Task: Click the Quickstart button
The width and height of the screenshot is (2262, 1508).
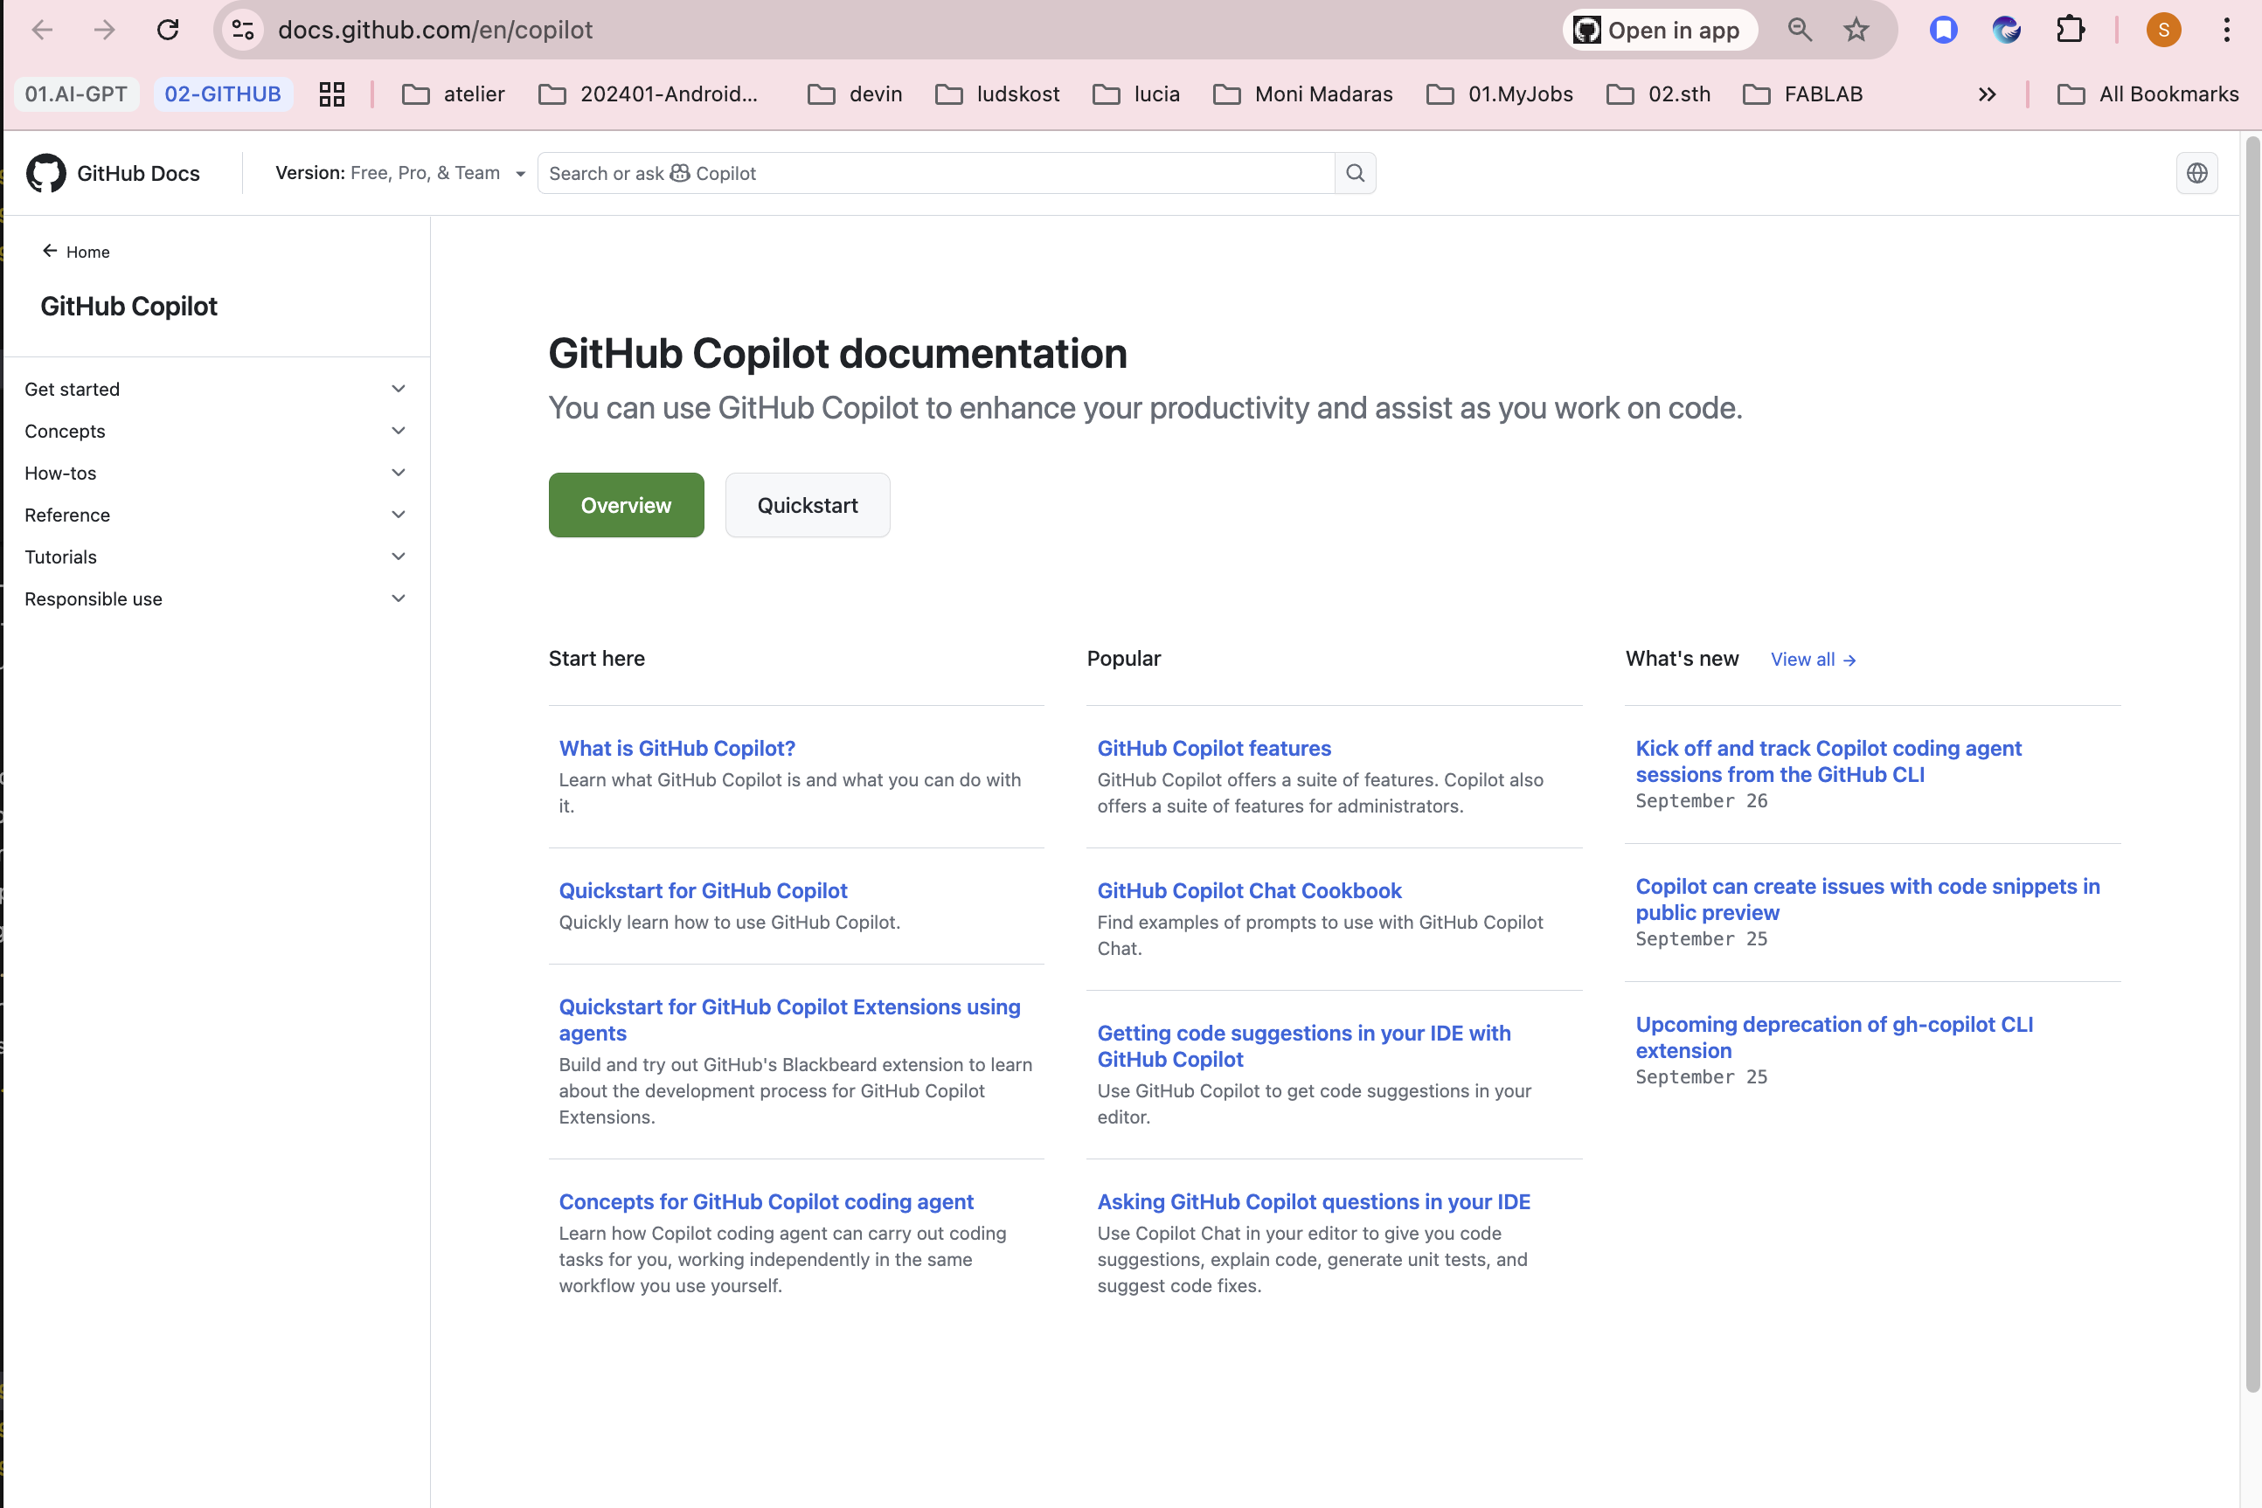Action: (808, 505)
